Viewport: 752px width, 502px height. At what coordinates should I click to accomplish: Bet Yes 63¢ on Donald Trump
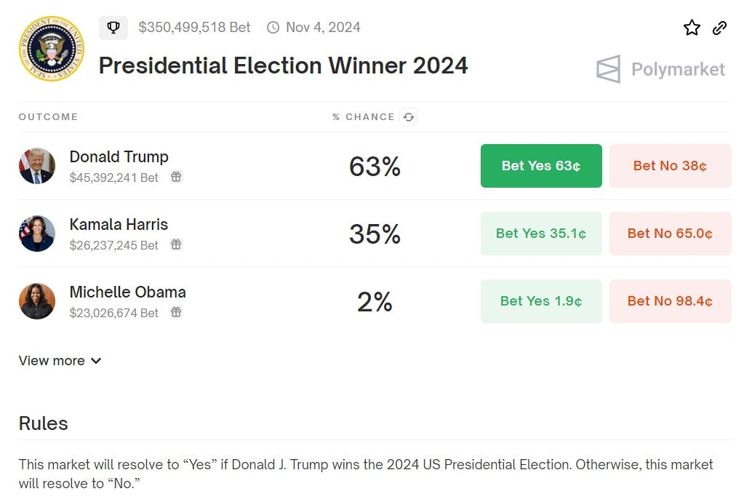[541, 166]
